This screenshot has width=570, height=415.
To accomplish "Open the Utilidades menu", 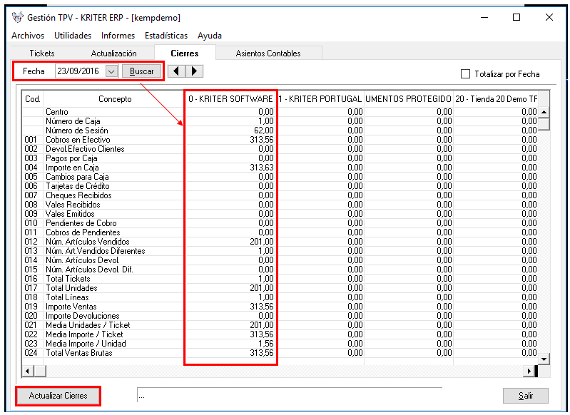I will point(73,36).
